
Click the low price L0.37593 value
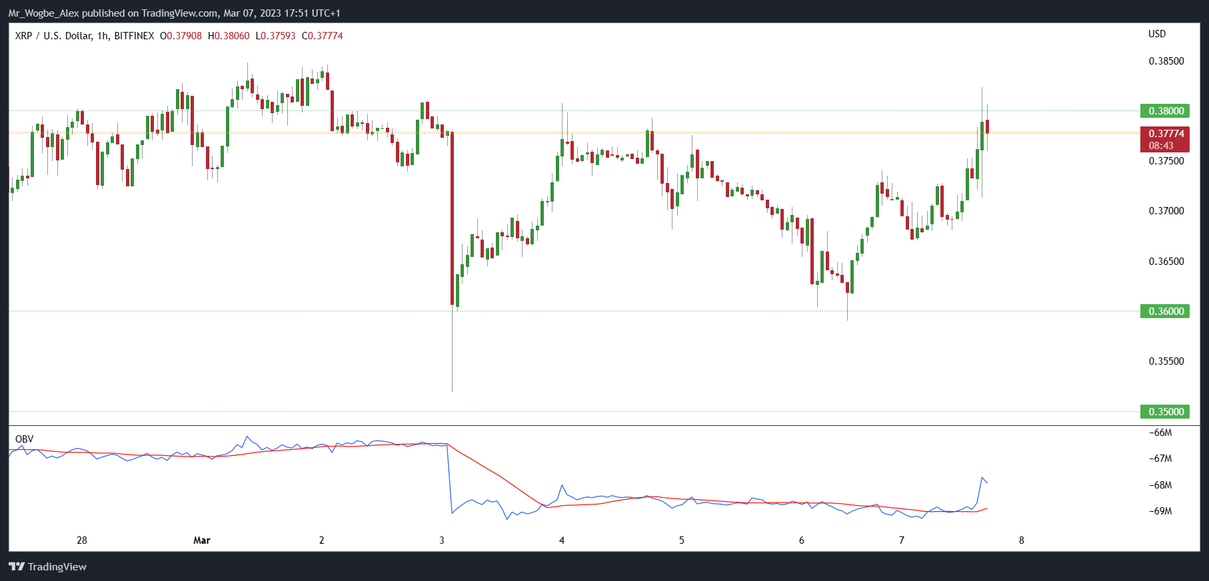(x=275, y=36)
